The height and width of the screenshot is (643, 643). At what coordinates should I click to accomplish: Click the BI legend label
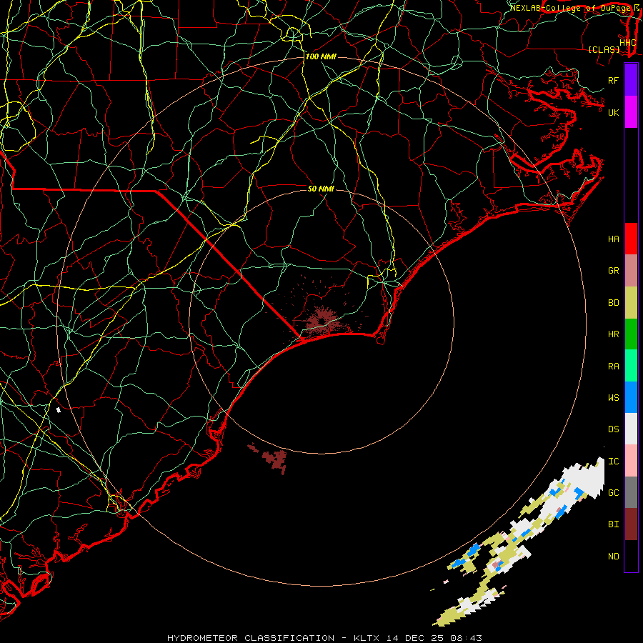tap(613, 524)
